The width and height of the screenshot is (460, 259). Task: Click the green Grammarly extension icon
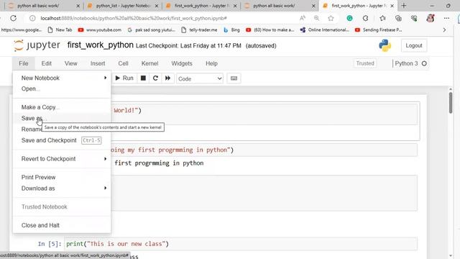[x=350, y=18]
